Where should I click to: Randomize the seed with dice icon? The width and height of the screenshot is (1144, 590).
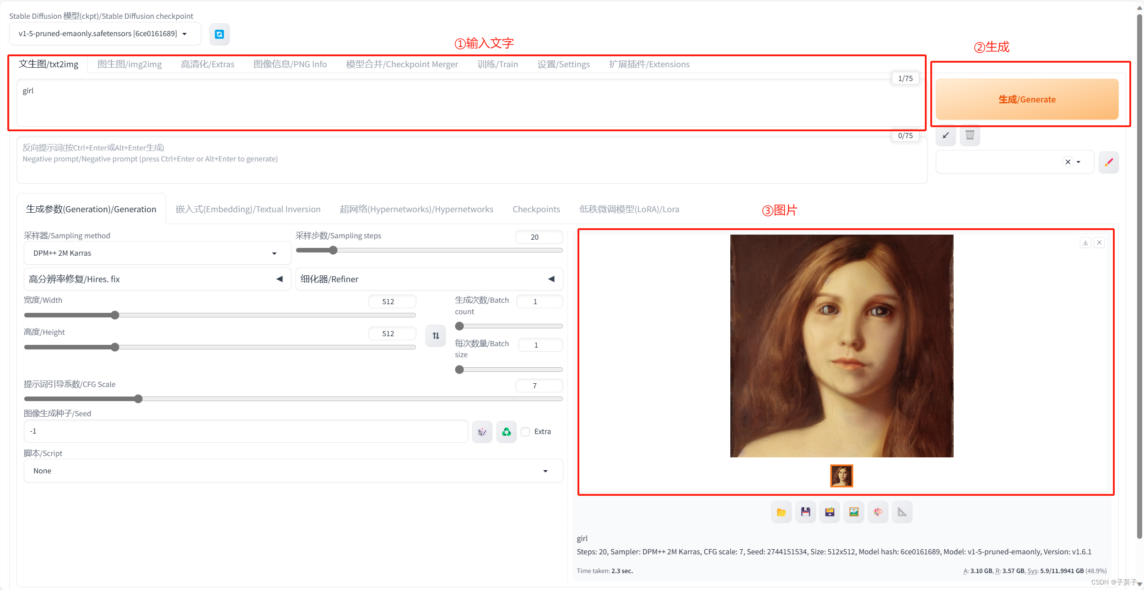point(482,431)
